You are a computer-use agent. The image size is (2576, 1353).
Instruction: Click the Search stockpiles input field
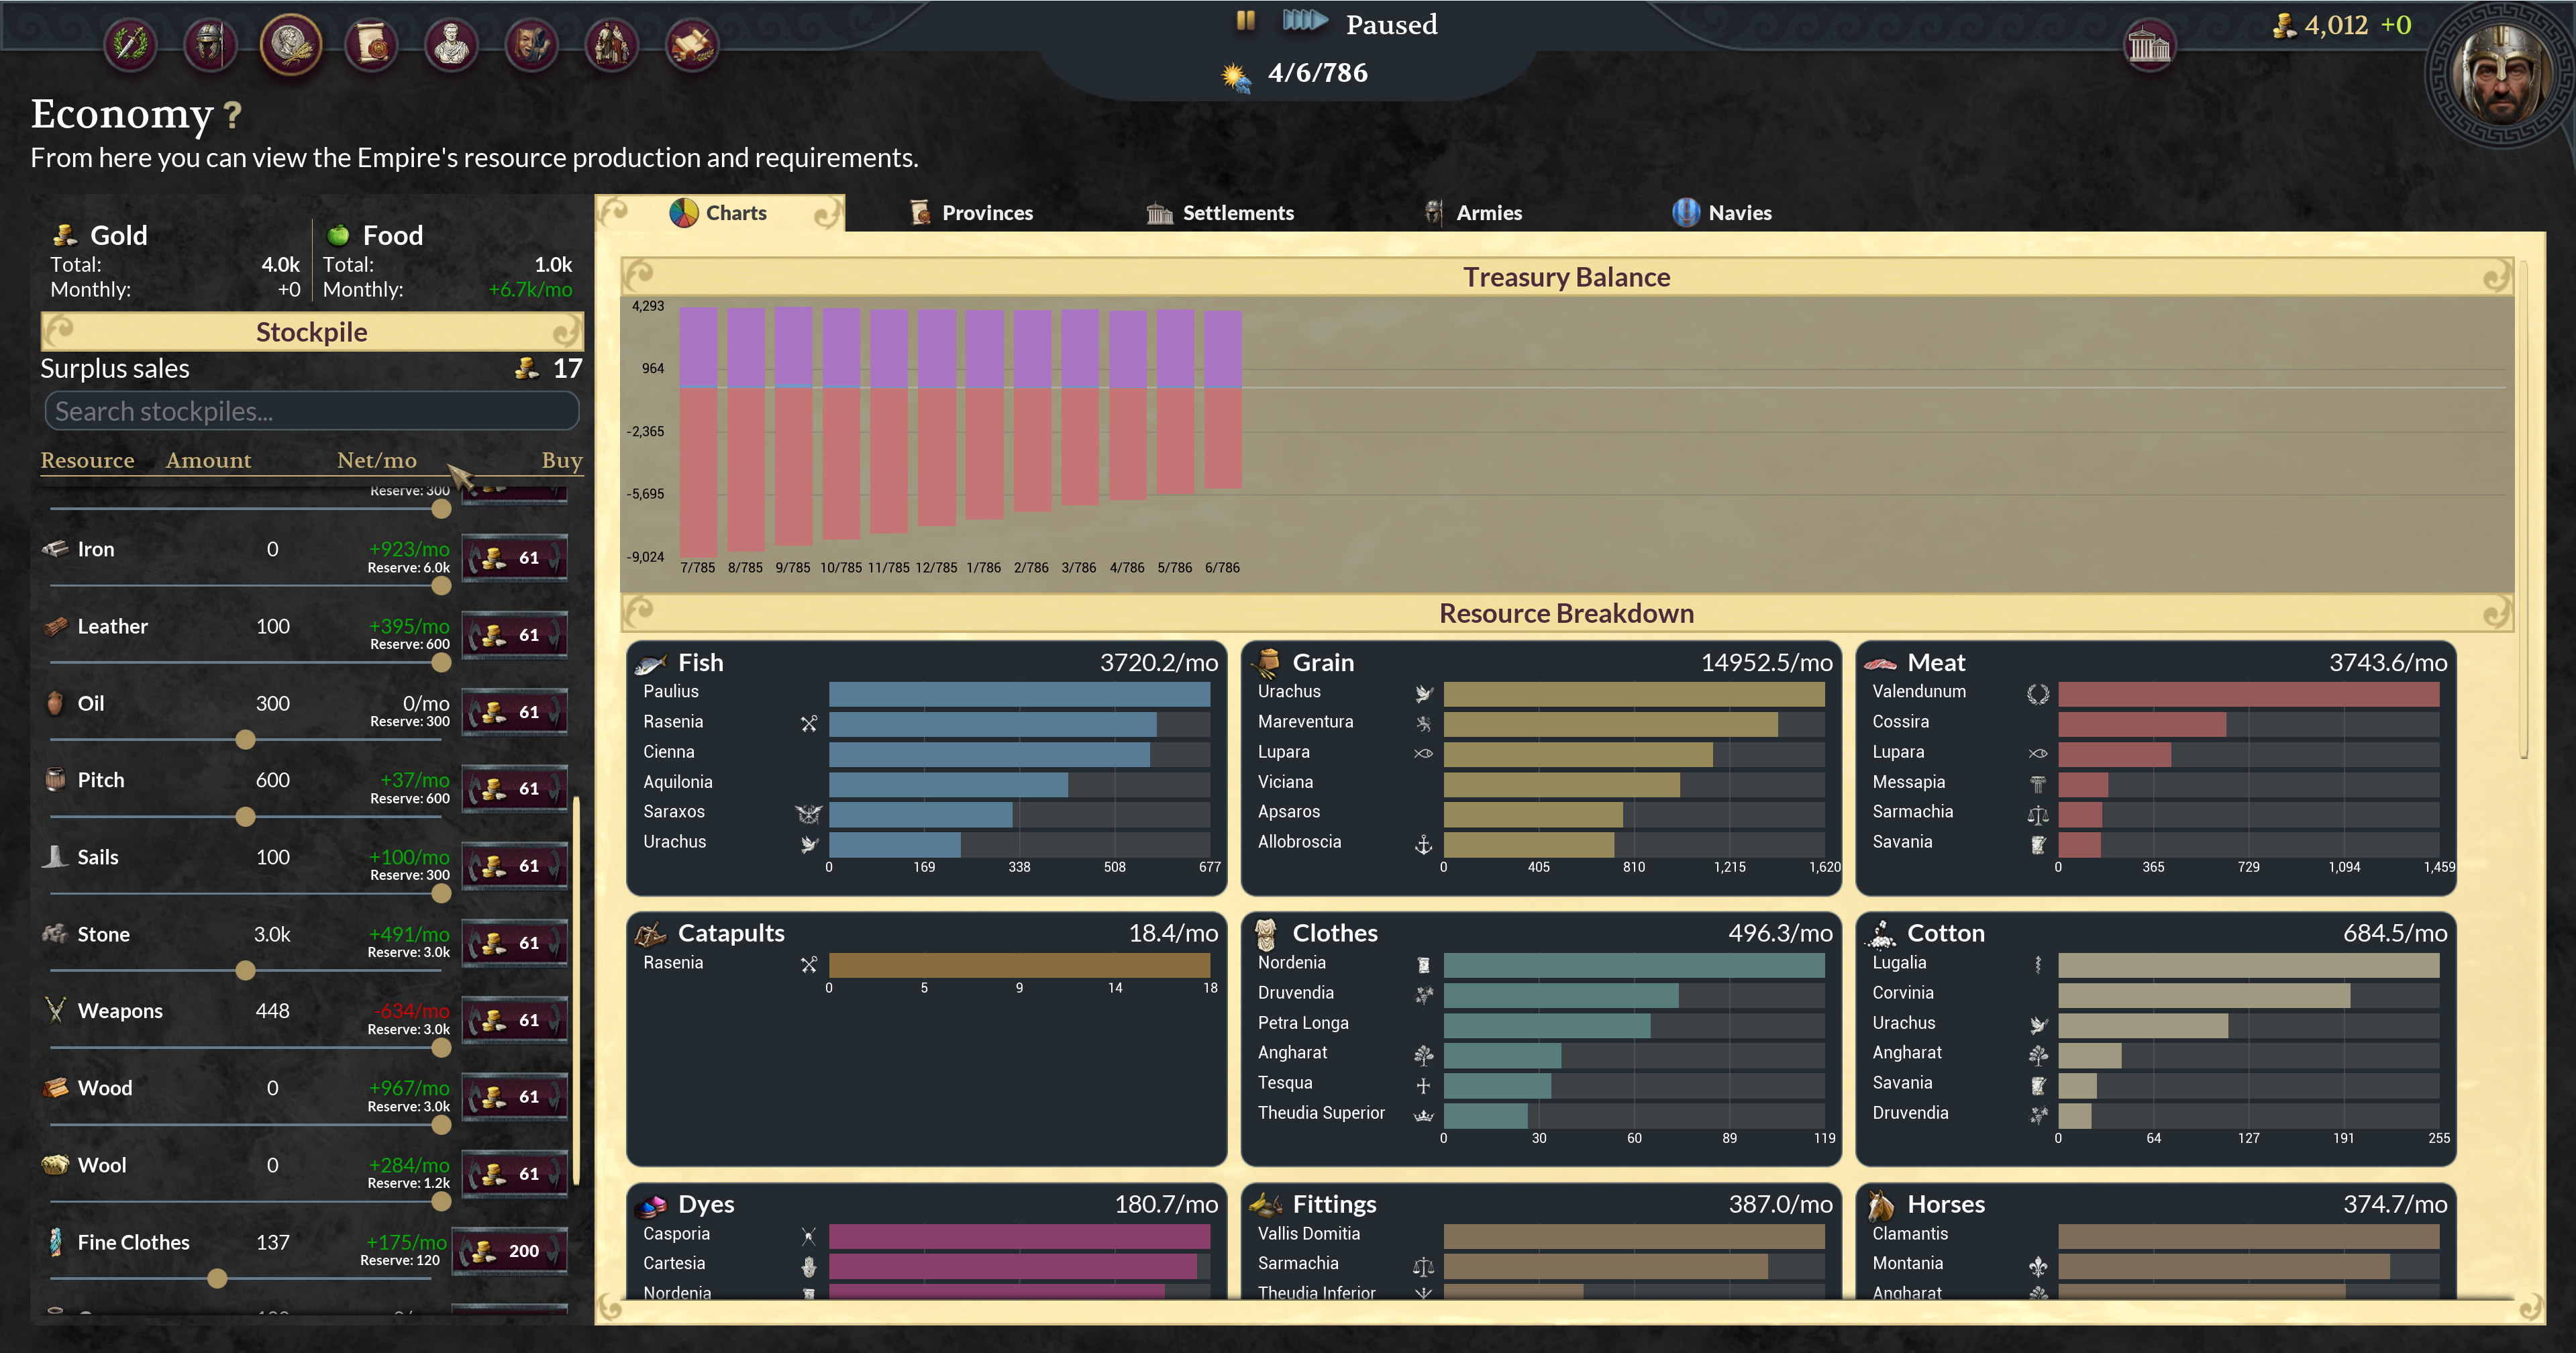[311, 411]
